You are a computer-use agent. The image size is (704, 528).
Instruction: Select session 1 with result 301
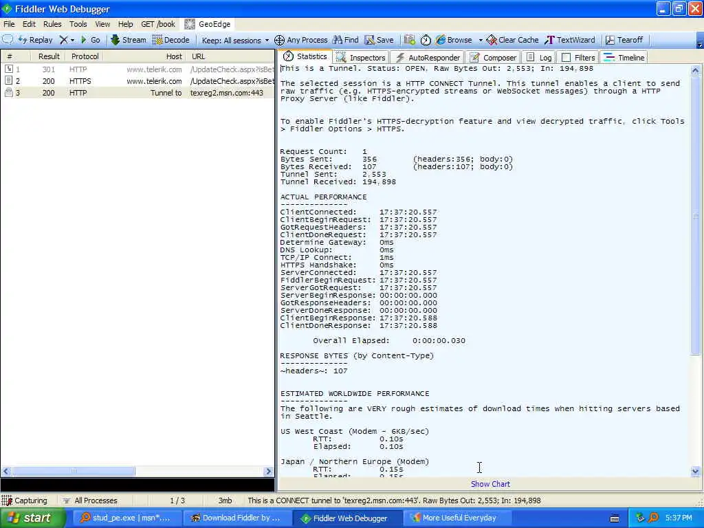click(137, 69)
